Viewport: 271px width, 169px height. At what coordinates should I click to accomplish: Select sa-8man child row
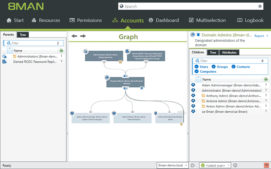230,112
